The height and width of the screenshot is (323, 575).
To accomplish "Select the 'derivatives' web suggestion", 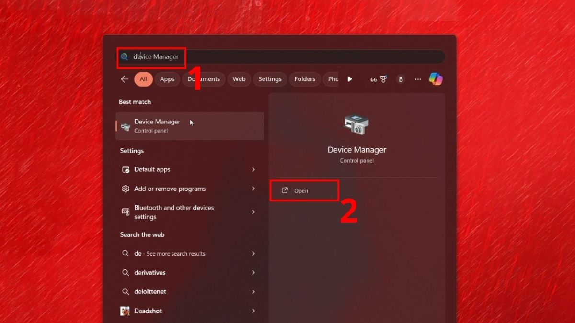I will (190, 272).
